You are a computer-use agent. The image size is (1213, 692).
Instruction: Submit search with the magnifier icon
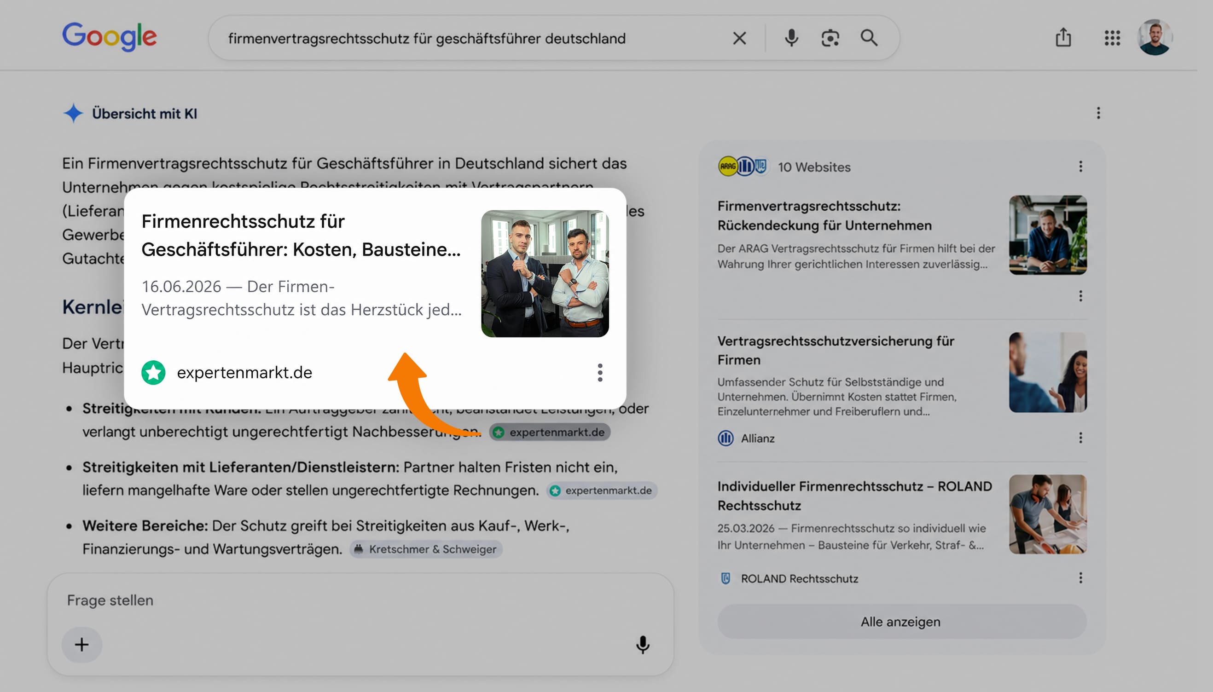click(869, 38)
